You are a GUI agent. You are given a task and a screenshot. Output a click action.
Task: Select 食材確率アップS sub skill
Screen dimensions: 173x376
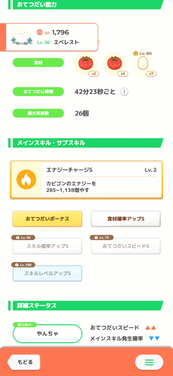(x=126, y=219)
